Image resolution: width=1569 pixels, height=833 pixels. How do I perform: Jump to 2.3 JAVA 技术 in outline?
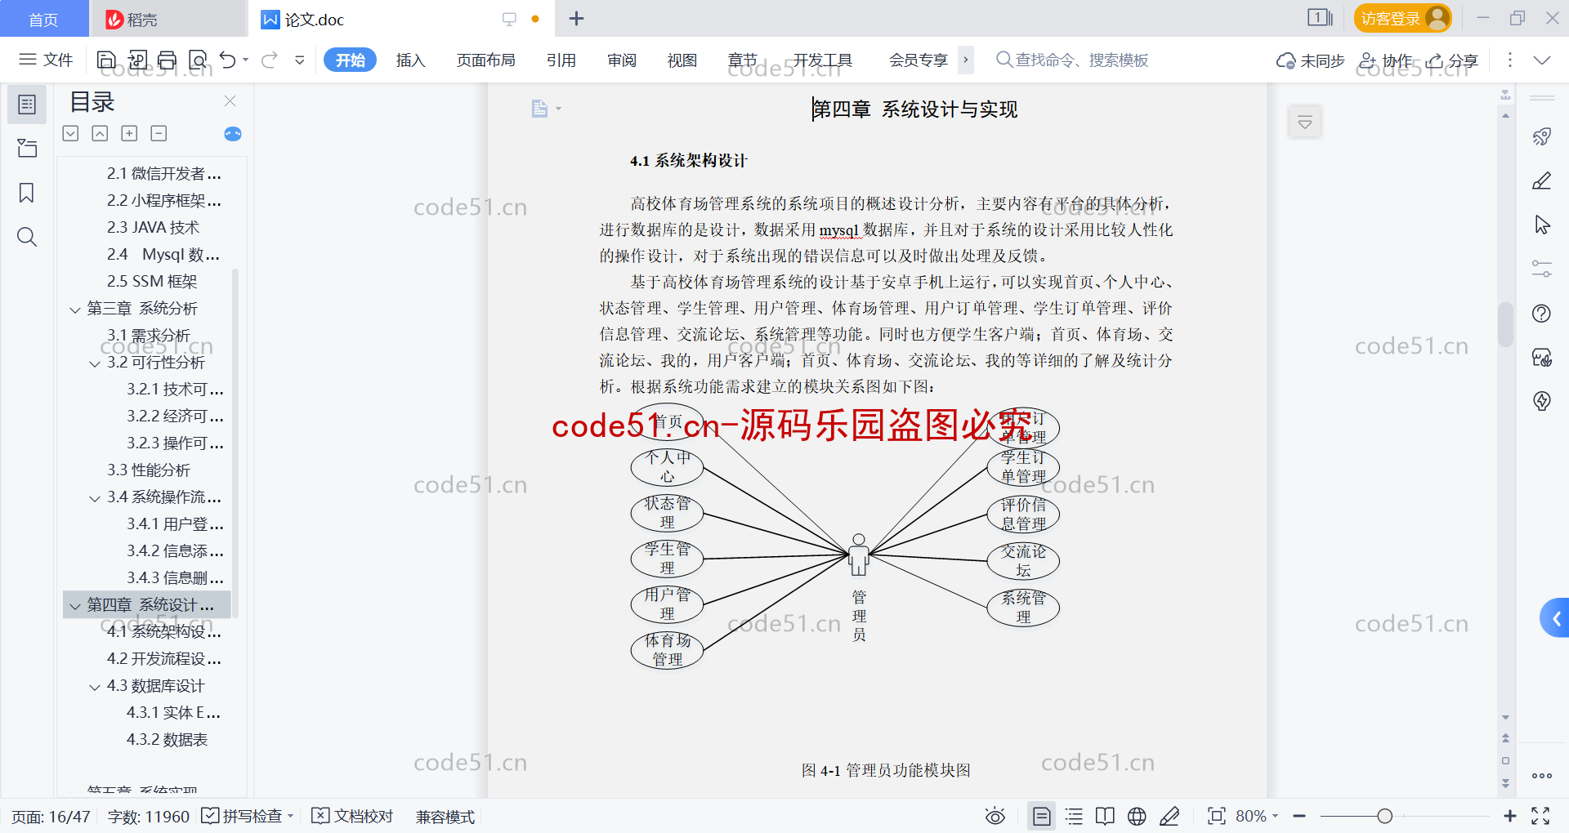(153, 227)
